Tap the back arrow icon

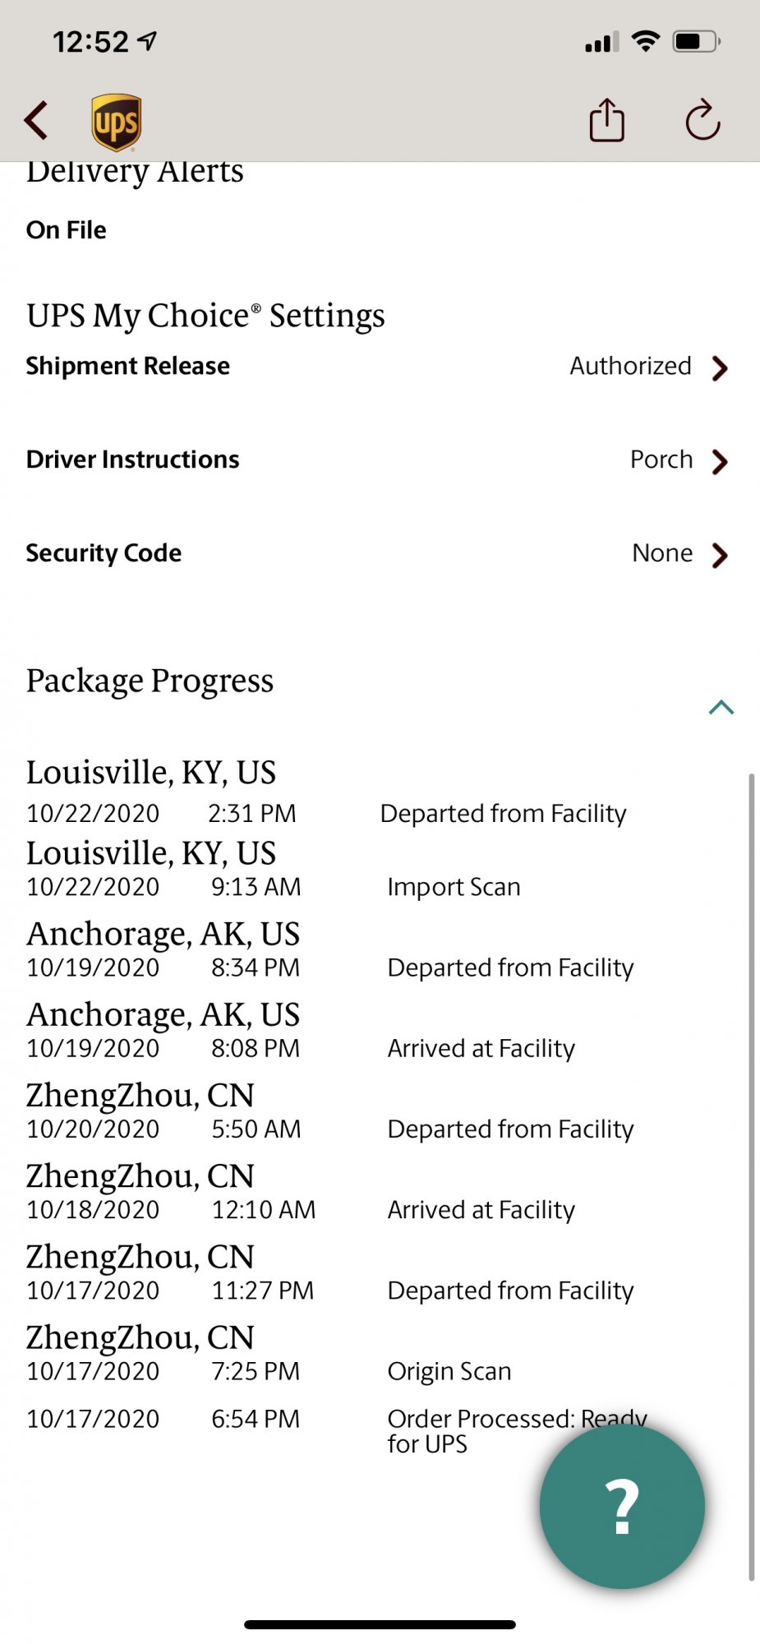[x=36, y=121]
